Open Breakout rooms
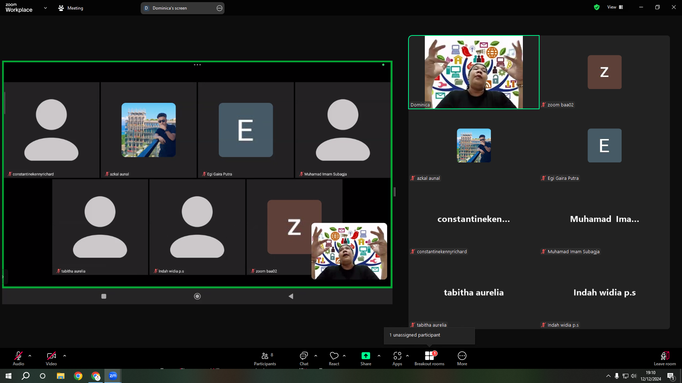Viewport: 682px width, 383px height. pyautogui.click(x=429, y=358)
